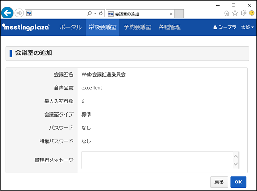Open the 各種管理 menu item
The image size is (257, 191).
(170, 27)
